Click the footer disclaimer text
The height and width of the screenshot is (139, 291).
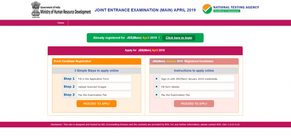[145, 124]
